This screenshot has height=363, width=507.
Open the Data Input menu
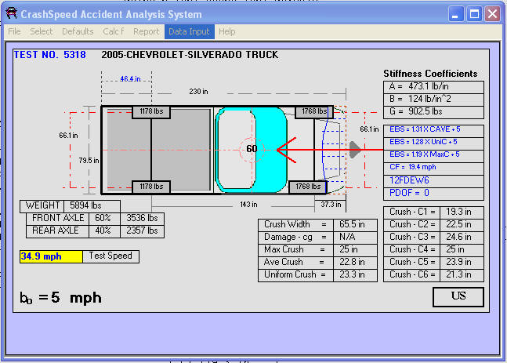(189, 31)
